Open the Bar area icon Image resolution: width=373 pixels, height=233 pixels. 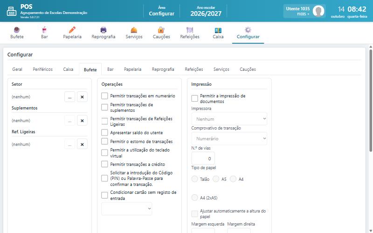[x=44, y=30]
